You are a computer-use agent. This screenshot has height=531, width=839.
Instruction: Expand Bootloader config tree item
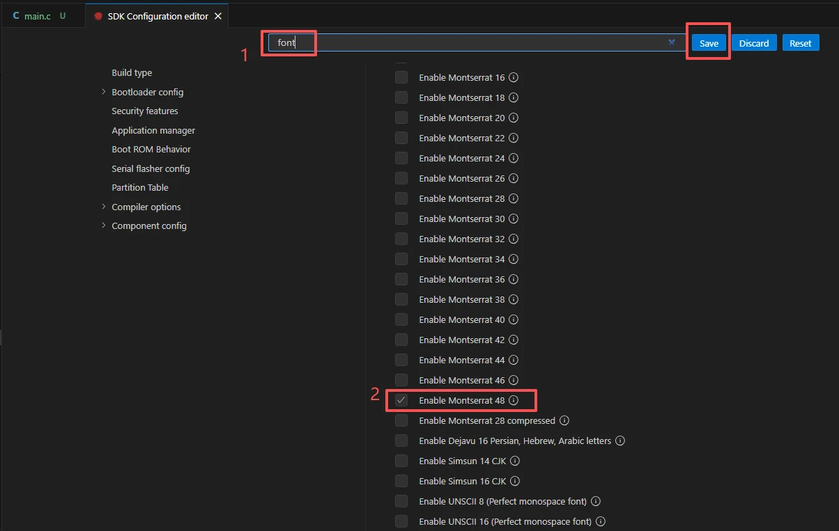click(104, 92)
